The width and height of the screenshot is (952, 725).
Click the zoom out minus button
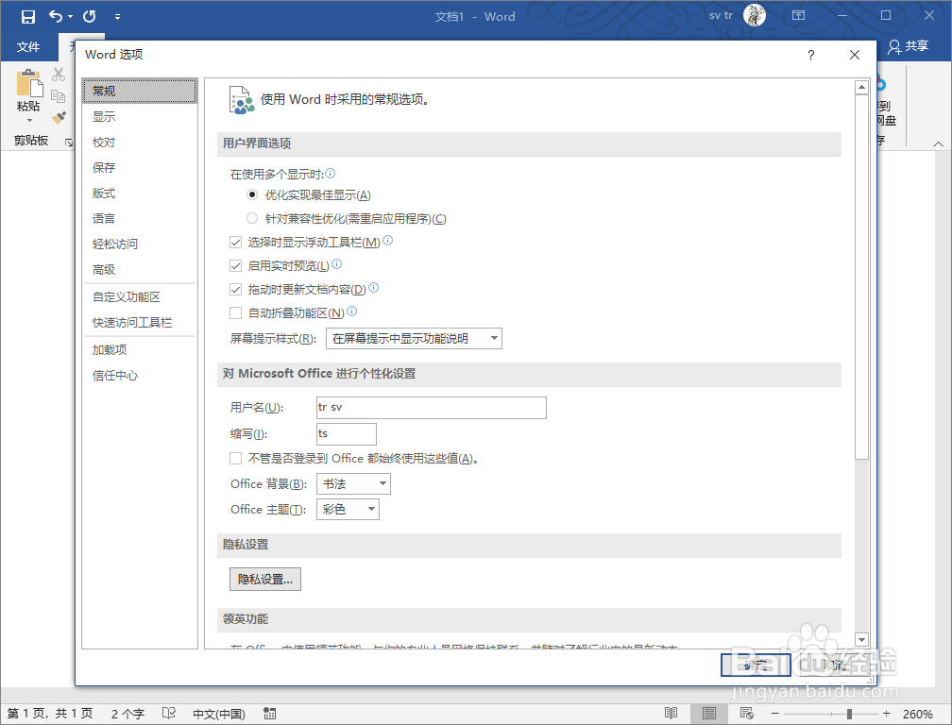coord(774,714)
